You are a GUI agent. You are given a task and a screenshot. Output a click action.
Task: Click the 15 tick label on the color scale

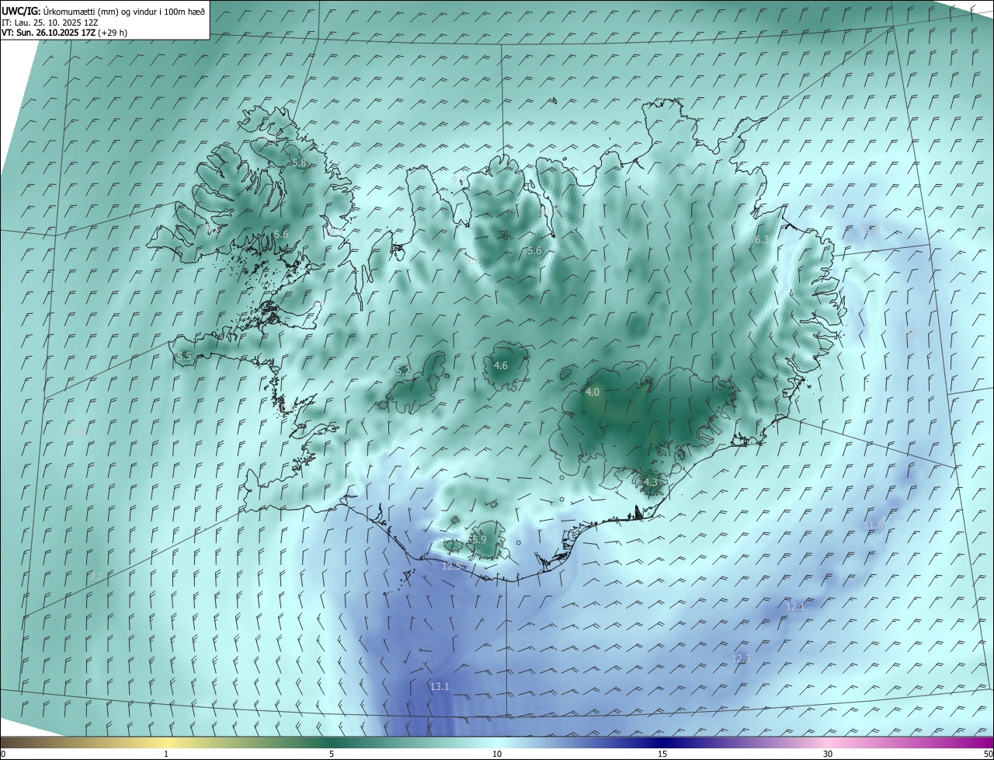662,754
